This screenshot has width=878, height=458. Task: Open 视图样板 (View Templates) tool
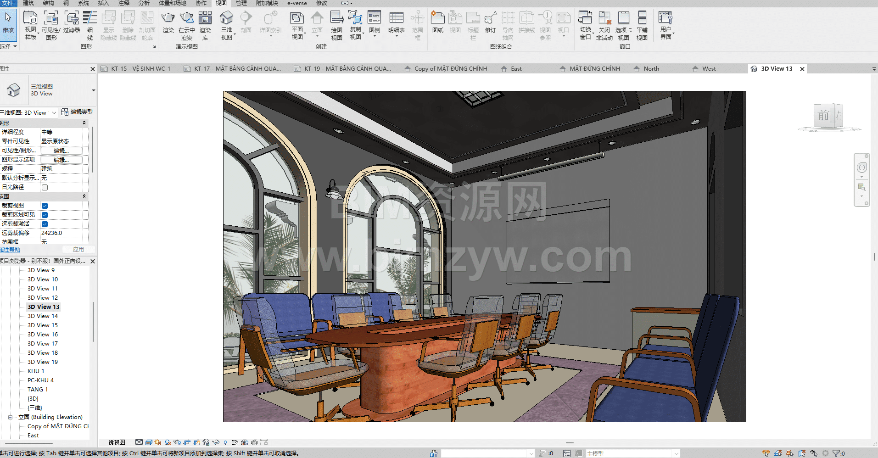pos(30,25)
